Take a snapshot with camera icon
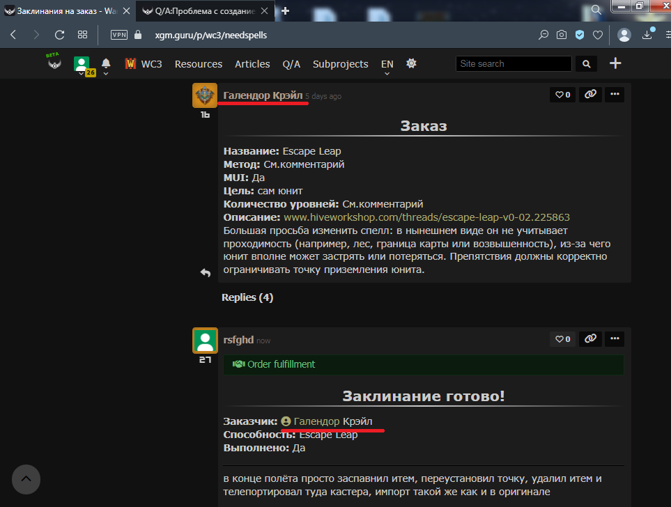 (562, 35)
